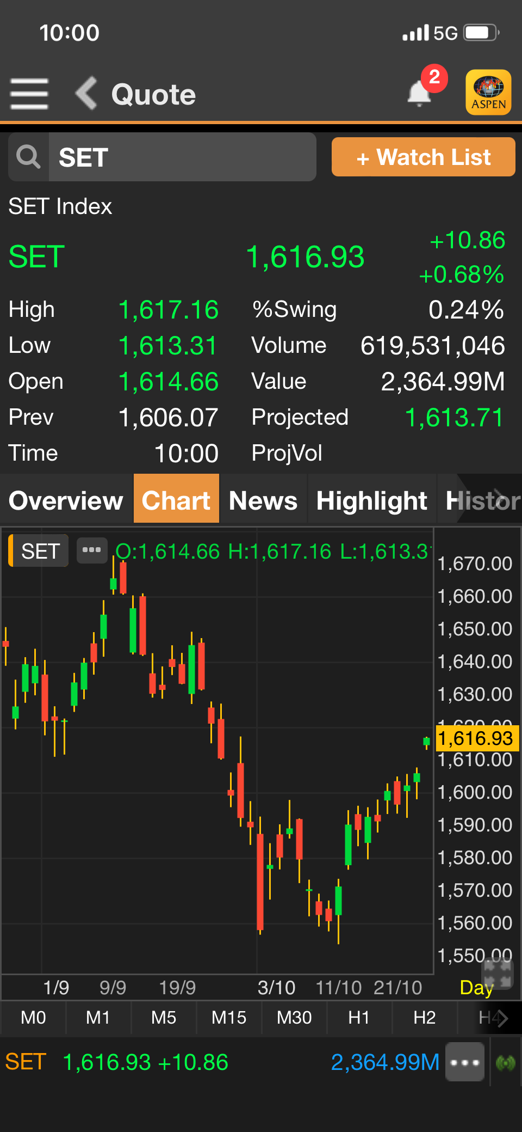The height and width of the screenshot is (1132, 522).
Task: Tap the 1,616.93 price marker on axis
Action: 477,738
